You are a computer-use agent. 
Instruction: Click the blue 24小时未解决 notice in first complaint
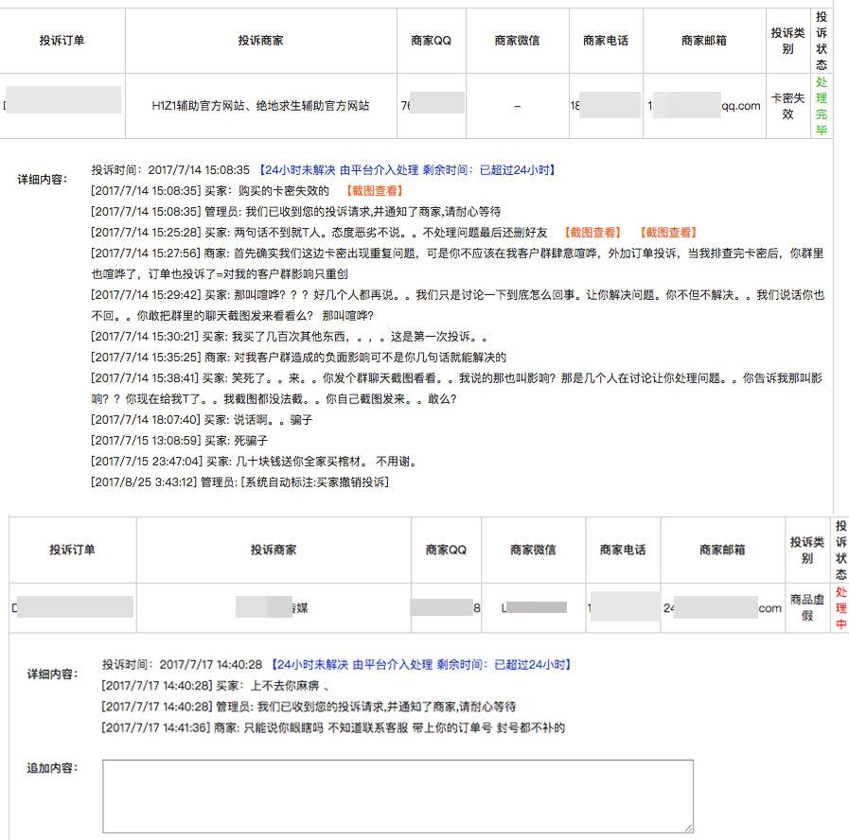click(x=407, y=170)
